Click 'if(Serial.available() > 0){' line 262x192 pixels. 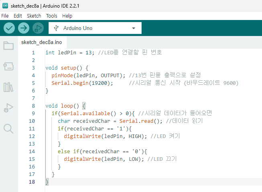point(93,114)
